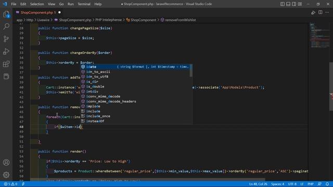Click the feedback icon in status bar
333x187 pixels.
click(x=319, y=184)
